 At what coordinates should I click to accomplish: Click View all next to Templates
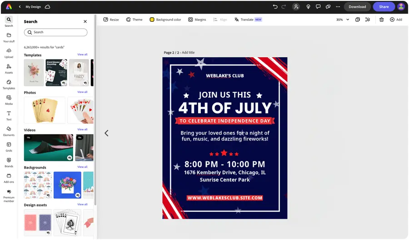pyautogui.click(x=82, y=55)
